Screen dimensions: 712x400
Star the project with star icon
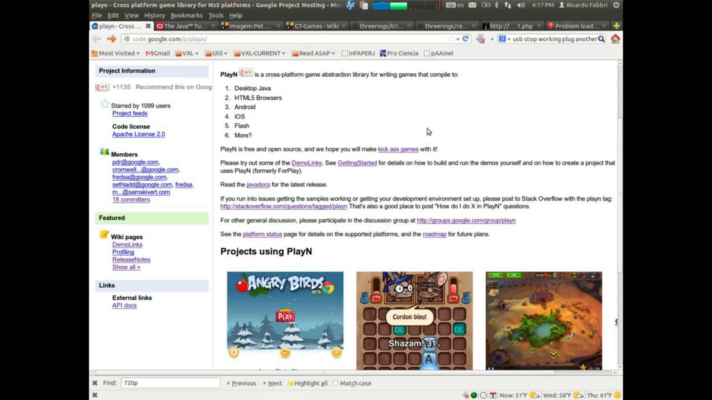tap(104, 104)
